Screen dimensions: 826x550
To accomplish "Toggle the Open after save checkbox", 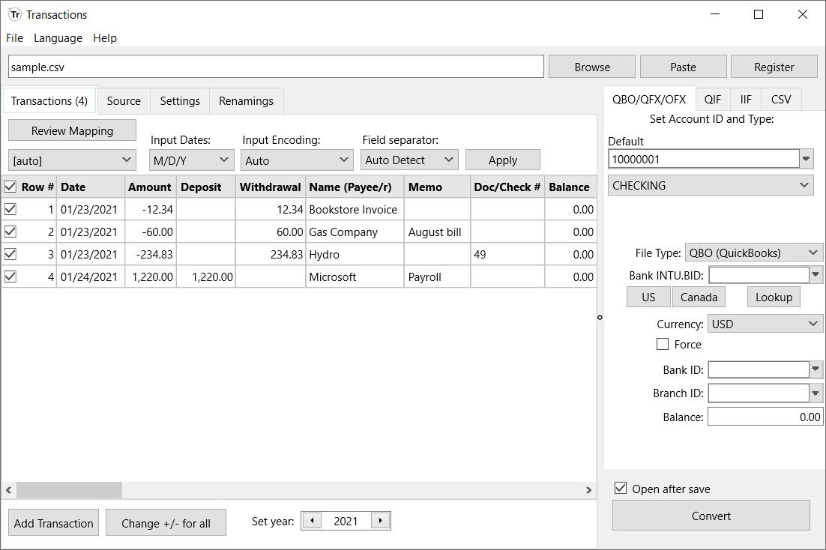I will pos(621,489).
